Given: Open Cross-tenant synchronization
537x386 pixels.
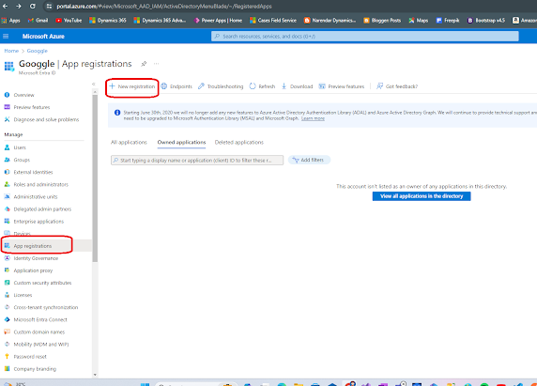Looking at the screenshot, I should (x=46, y=307).
